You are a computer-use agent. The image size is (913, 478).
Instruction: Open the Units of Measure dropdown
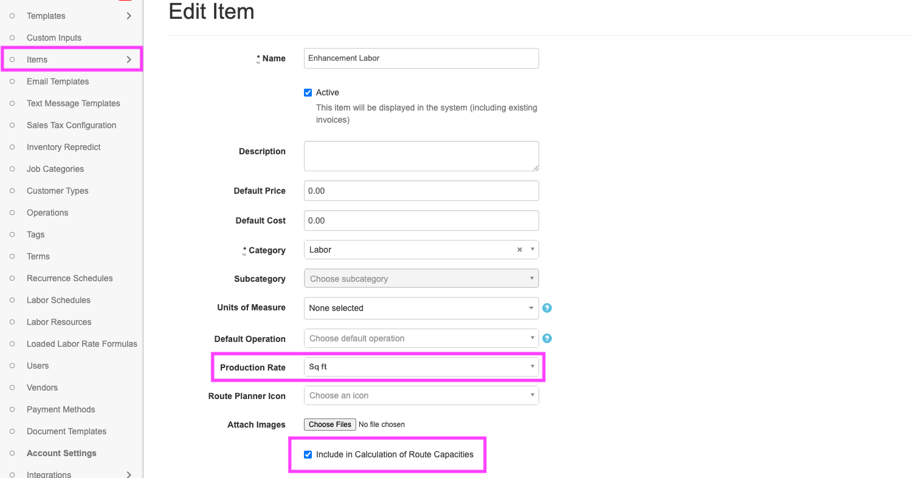tap(421, 308)
